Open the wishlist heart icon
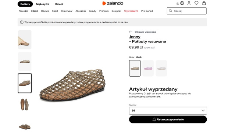Image resolution: width=228 pixels, height=133 pixels. coord(196,3)
